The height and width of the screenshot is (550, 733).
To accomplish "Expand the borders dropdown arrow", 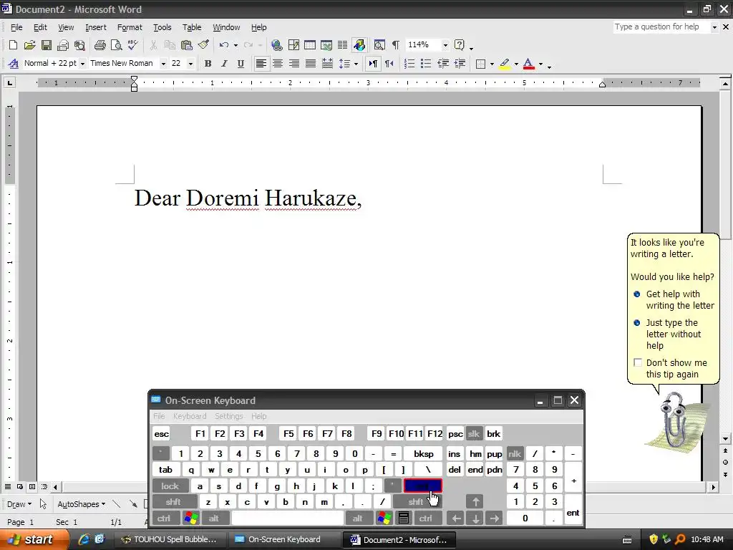I will (x=492, y=64).
